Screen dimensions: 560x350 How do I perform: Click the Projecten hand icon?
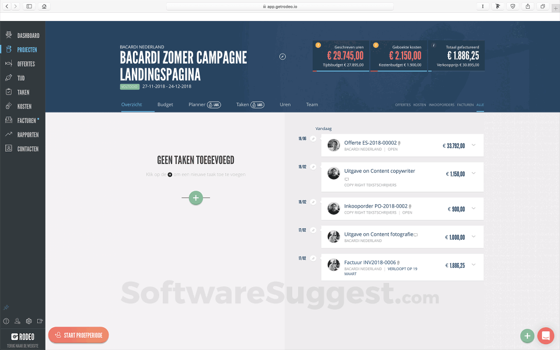[9, 49]
